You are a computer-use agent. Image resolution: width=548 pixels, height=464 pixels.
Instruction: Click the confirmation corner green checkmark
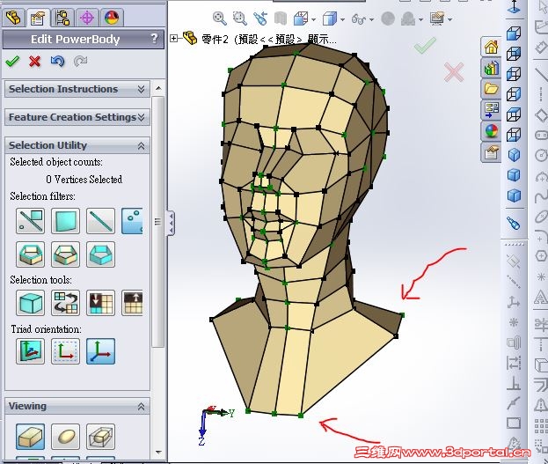(x=425, y=46)
